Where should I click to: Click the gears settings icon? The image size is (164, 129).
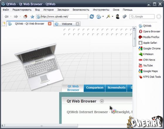[x=124, y=17]
